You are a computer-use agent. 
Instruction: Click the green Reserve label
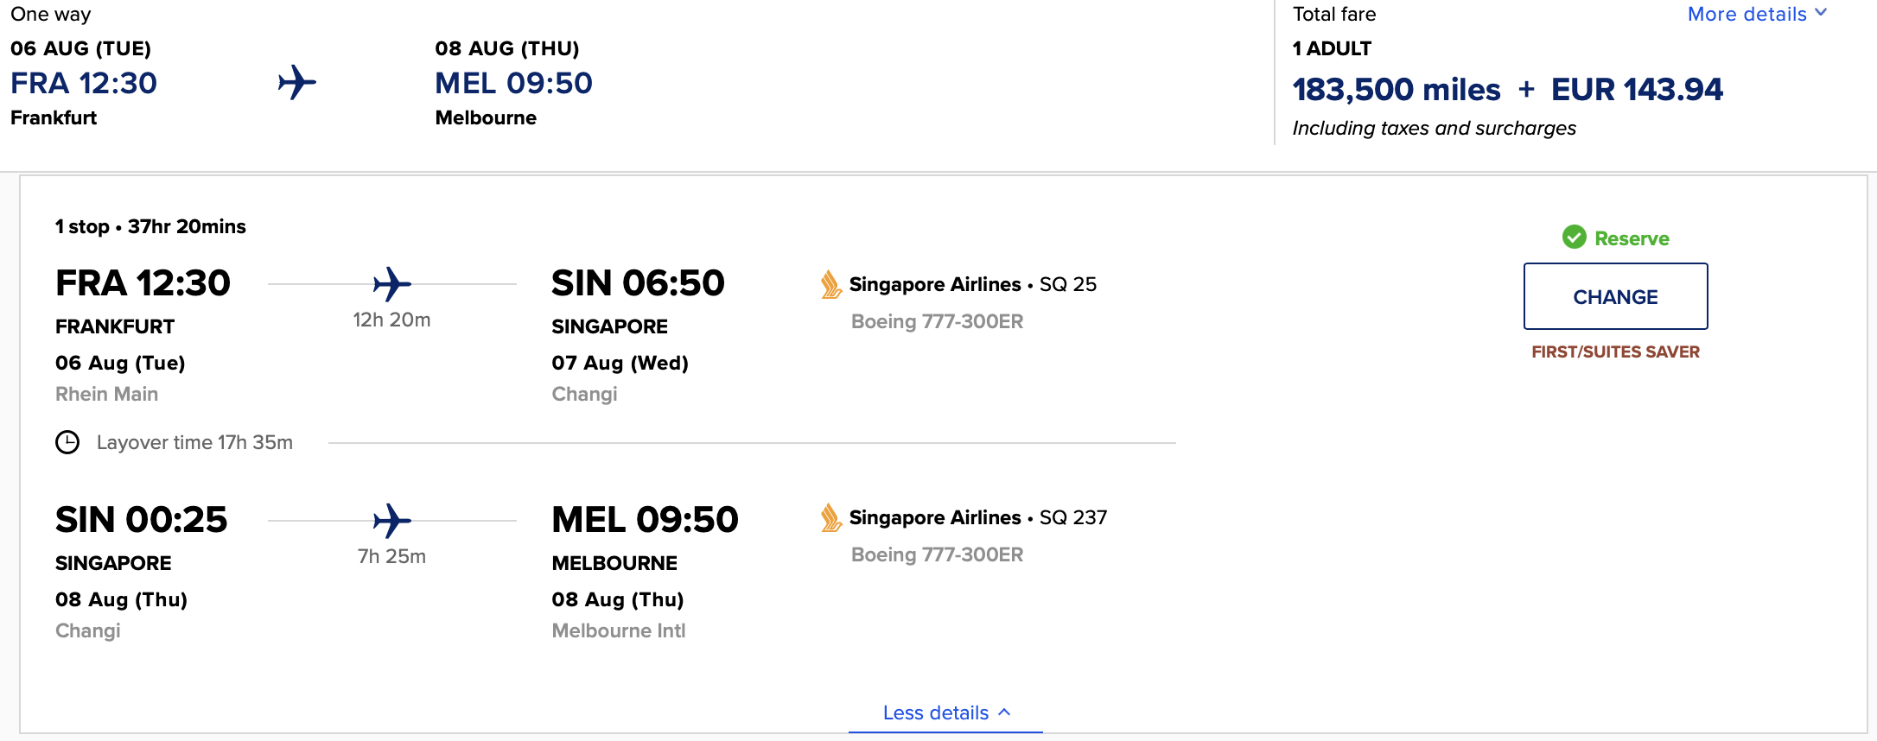point(1632,238)
